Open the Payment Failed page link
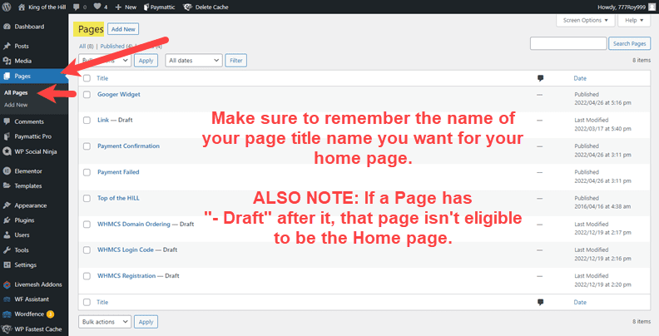659x336 pixels. tap(118, 172)
